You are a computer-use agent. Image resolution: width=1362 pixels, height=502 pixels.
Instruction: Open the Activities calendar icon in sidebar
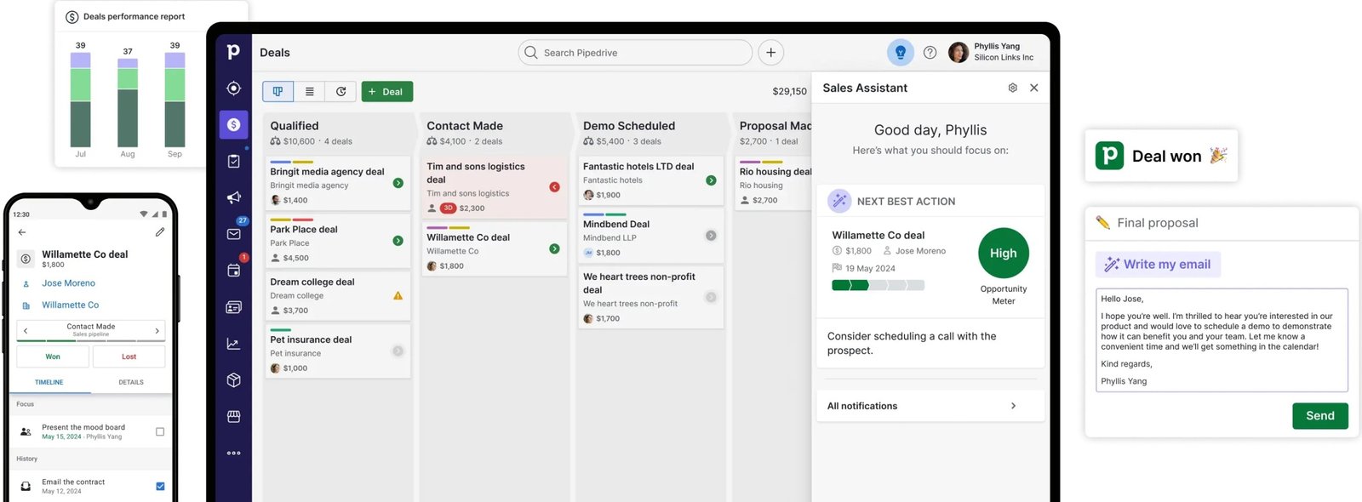pyautogui.click(x=234, y=271)
